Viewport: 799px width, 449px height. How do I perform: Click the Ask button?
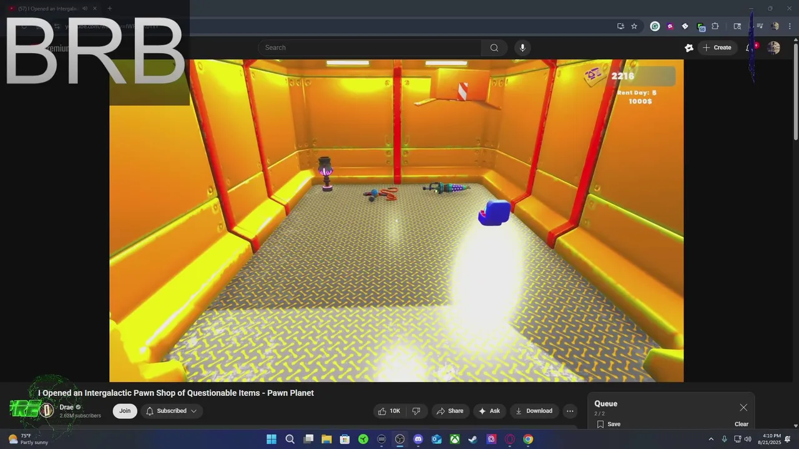click(489, 411)
